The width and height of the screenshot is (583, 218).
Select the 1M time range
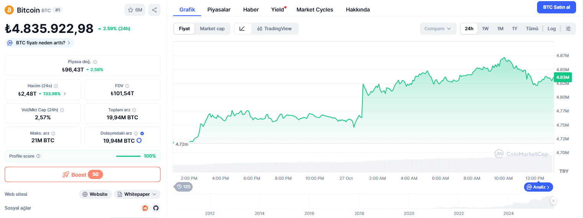click(x=500, y=29)
